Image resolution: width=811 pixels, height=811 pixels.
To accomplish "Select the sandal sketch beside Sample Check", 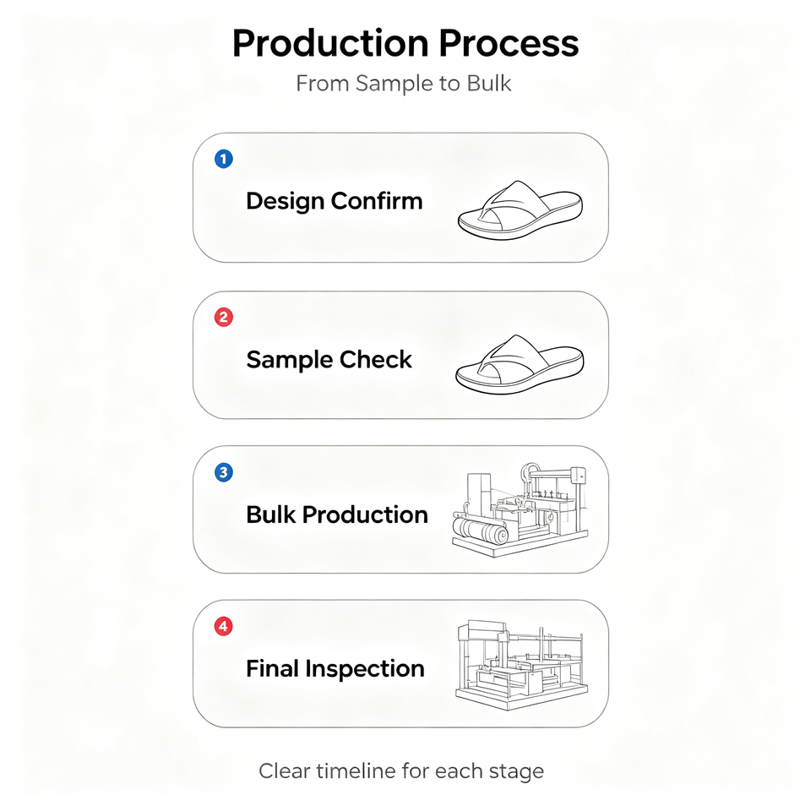I will coord(520,364).
